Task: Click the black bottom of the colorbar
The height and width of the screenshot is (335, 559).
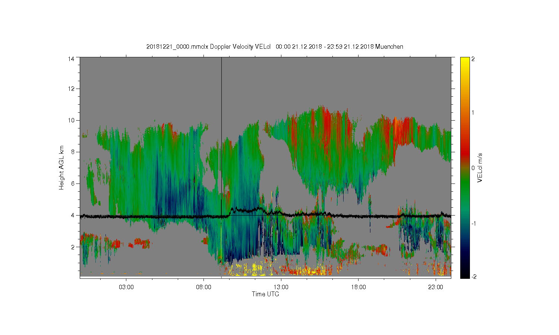Action: click(x=465, y=275)
